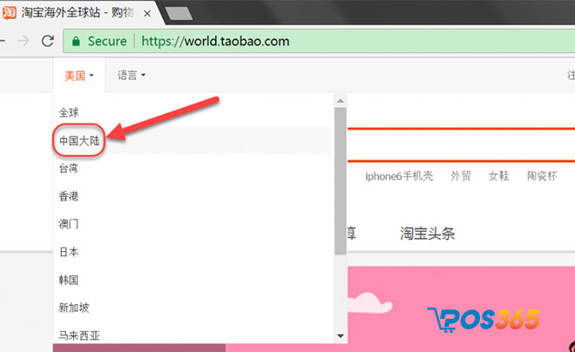Open the 美国 region dropdown
Viewport: 575px width, 352px height.
[x=78, y=76]
